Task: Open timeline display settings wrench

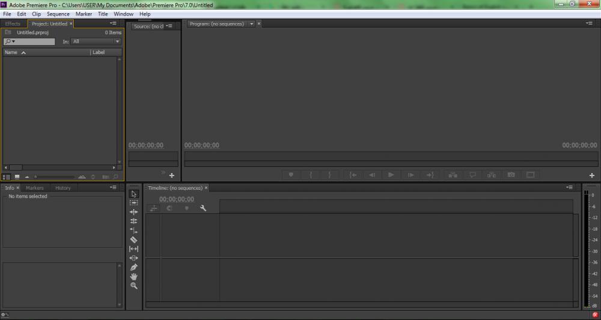Action: click(203, 208)
